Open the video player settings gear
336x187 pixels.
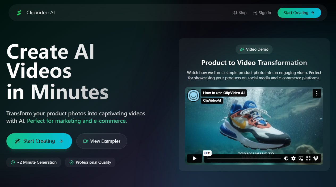click(293, 158)
